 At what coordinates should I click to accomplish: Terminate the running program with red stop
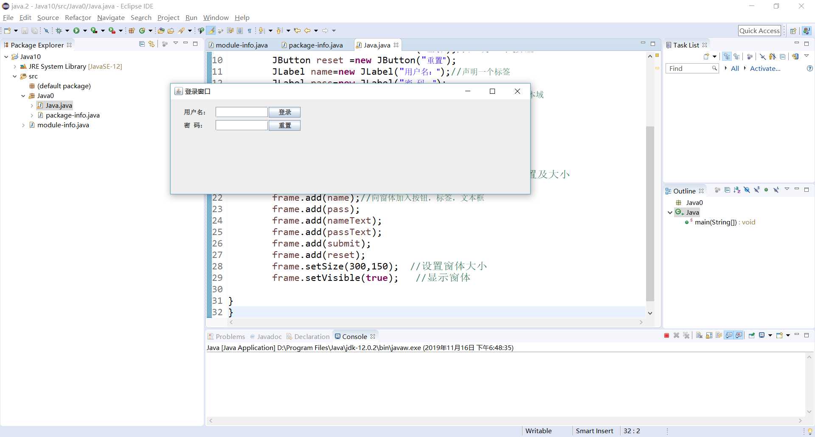pos(666,336)
